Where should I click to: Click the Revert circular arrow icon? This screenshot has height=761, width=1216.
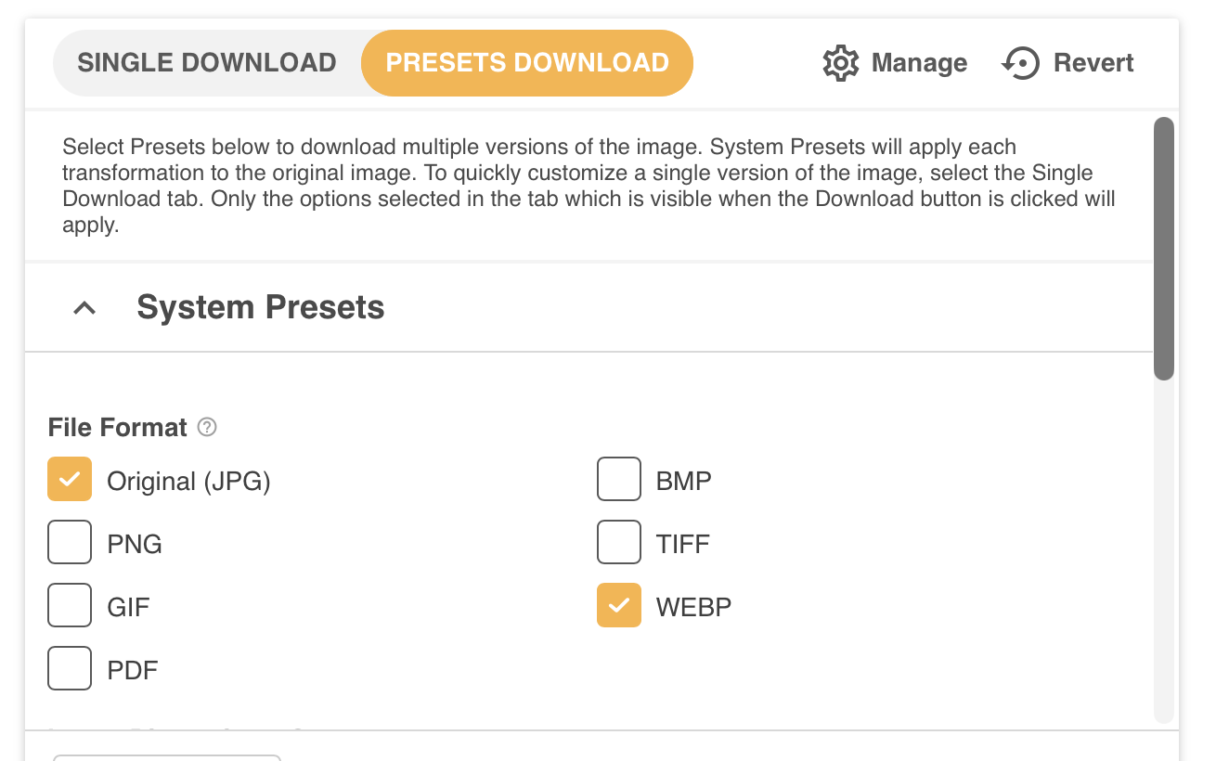tap(1020, 63)
